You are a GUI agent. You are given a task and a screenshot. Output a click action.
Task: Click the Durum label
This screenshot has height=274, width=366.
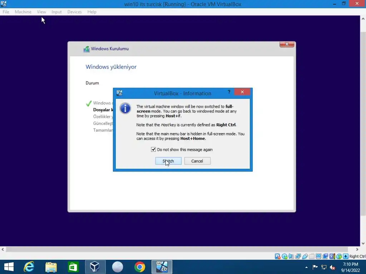coord(92,83)
